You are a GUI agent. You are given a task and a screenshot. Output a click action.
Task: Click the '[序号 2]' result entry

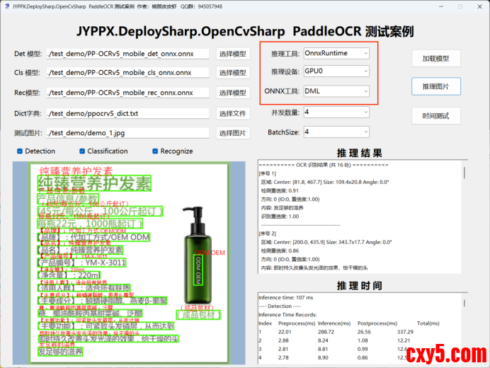point(267,234)
